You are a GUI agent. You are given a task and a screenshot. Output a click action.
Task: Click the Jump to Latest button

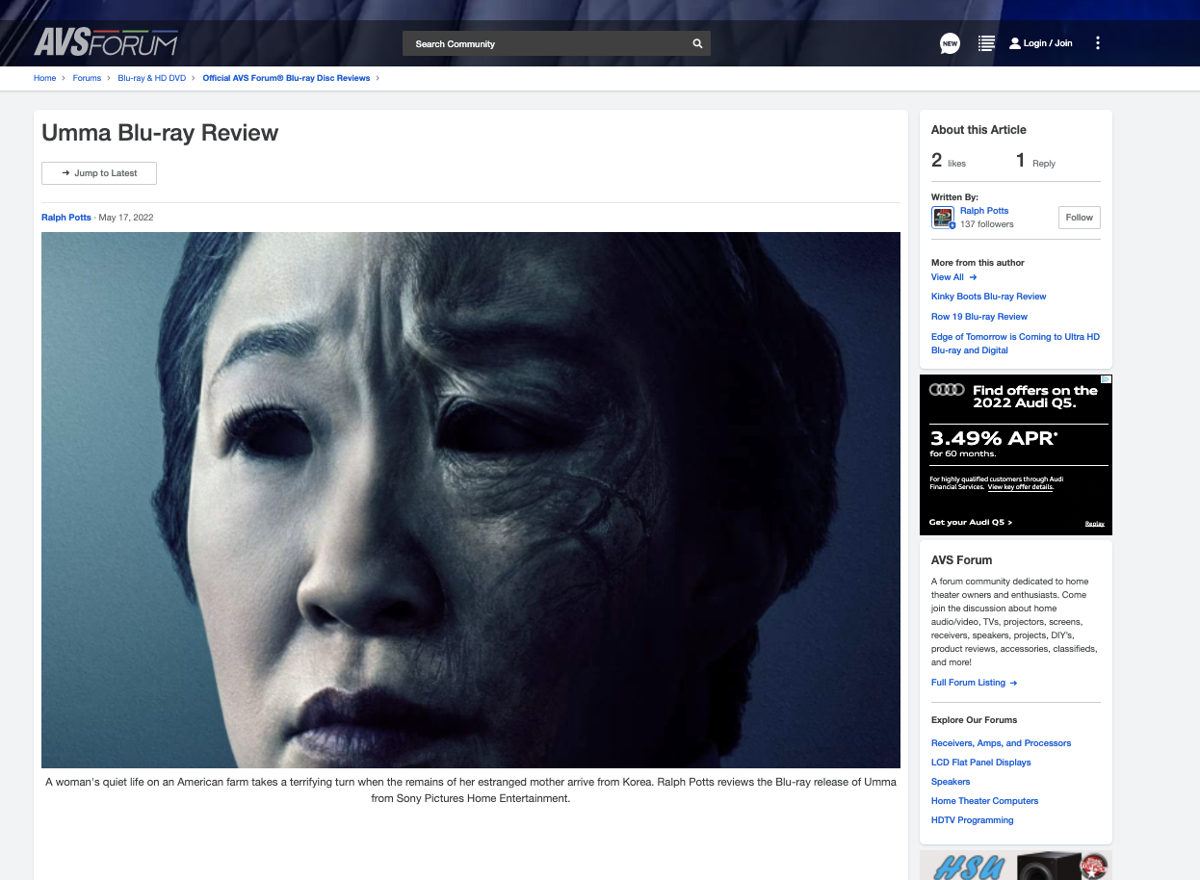point(99,173)
